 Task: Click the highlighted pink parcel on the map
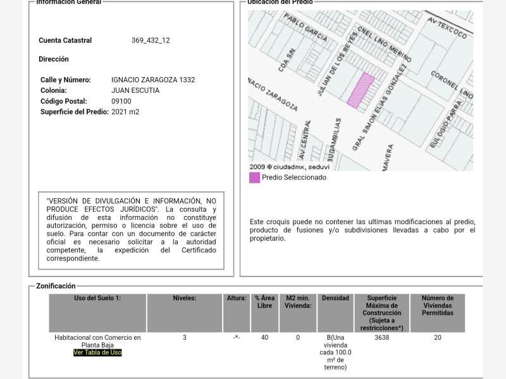(x=361, y=90)
